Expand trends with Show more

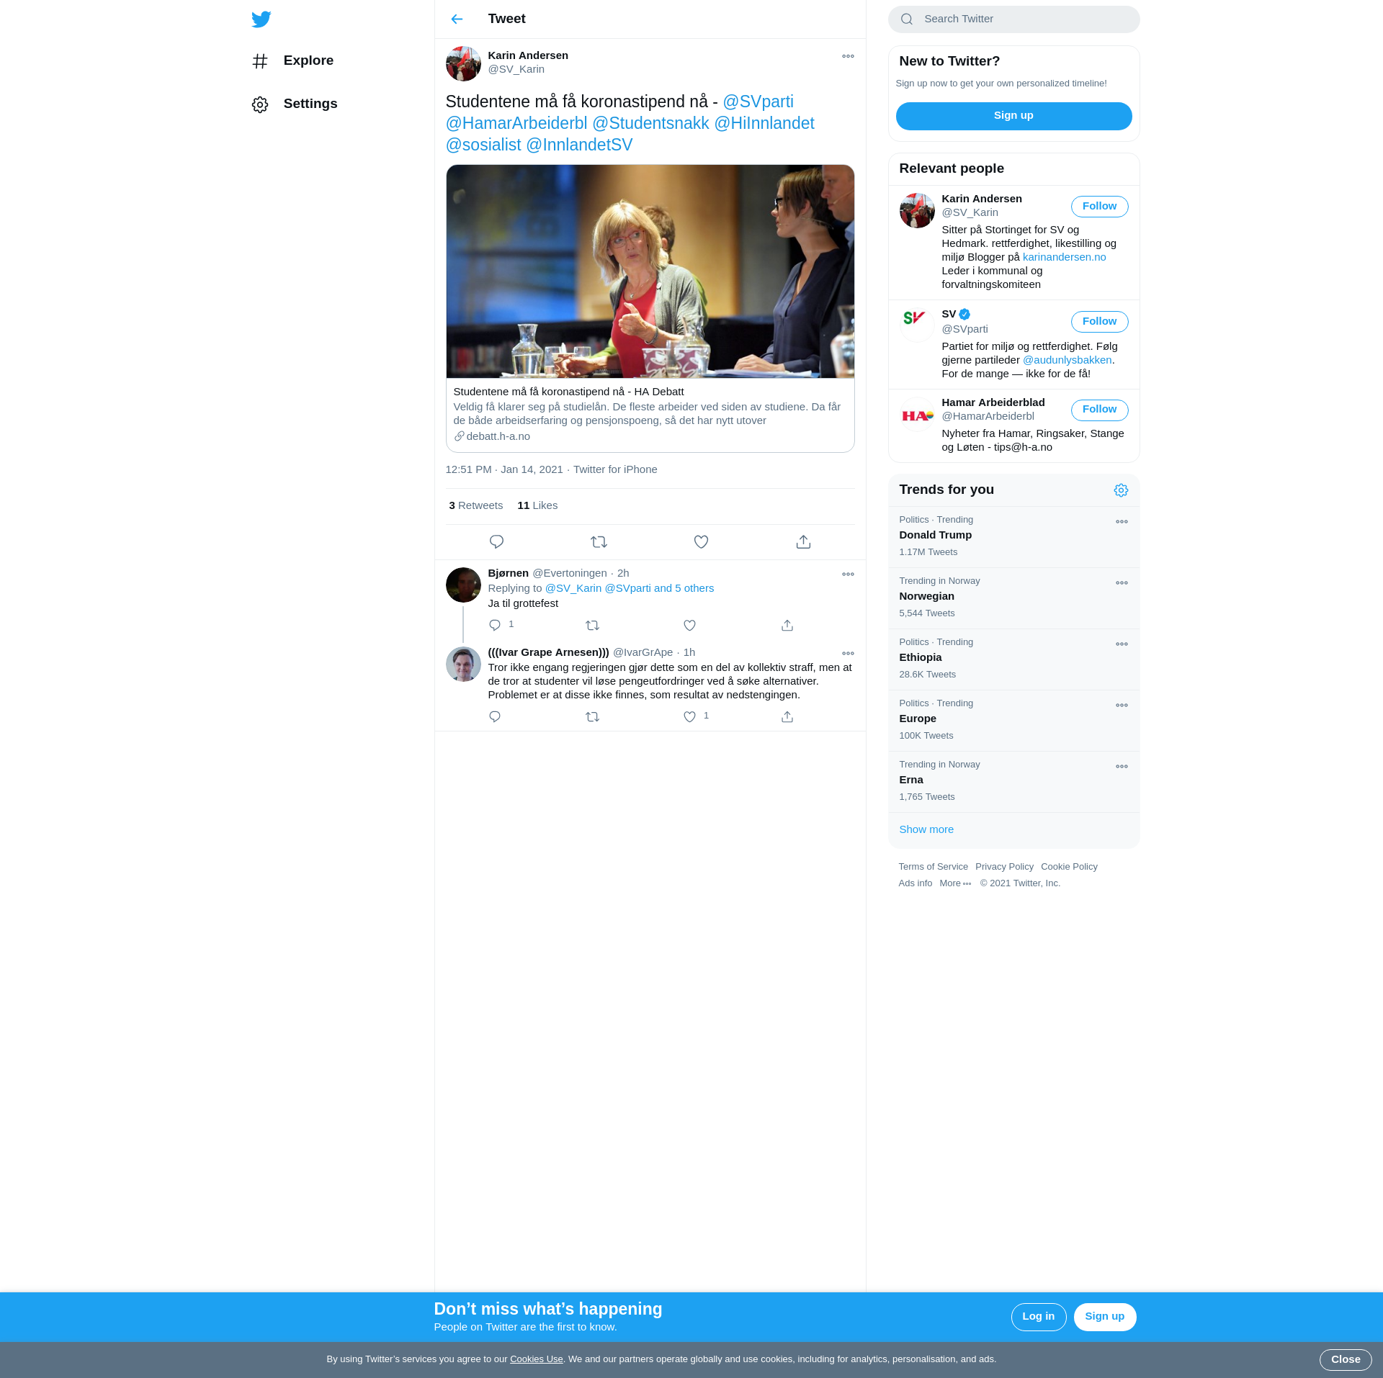point(926,829)
